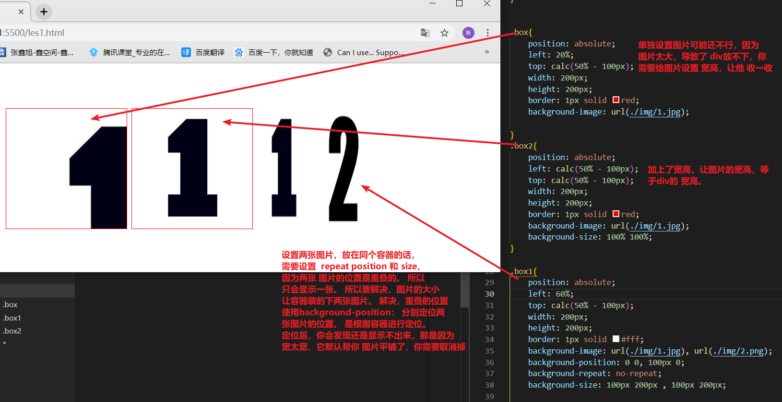This screenshot has height=402, width=782.
Task: Place cursor on 'left: 60%;' line
Action: coord(551,294)
